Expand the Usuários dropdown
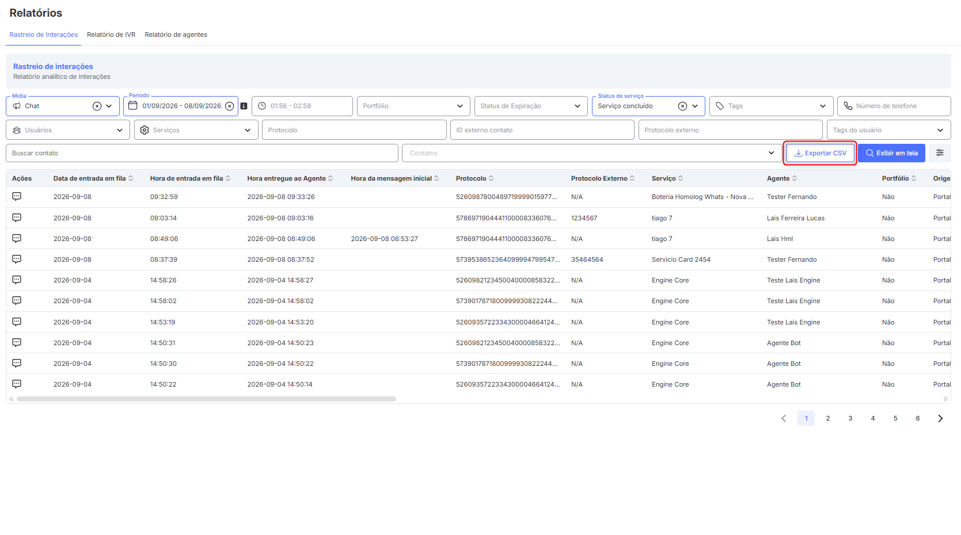 120,130
